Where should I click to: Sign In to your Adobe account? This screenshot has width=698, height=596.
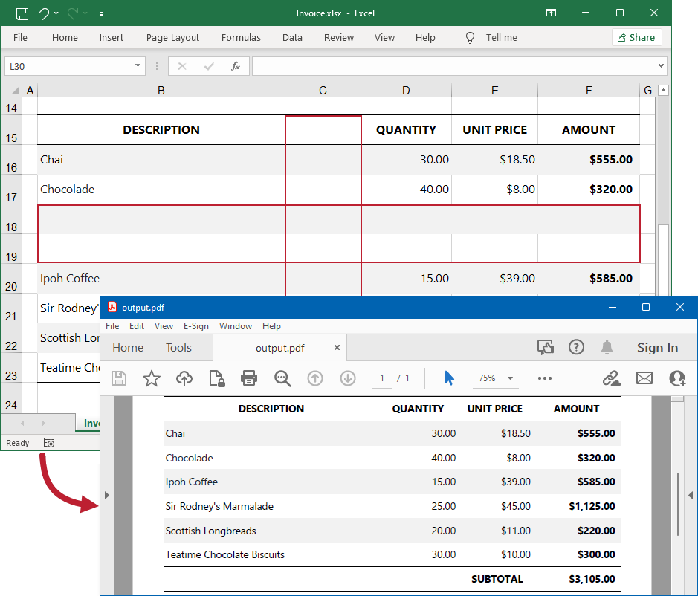(657, 347)
